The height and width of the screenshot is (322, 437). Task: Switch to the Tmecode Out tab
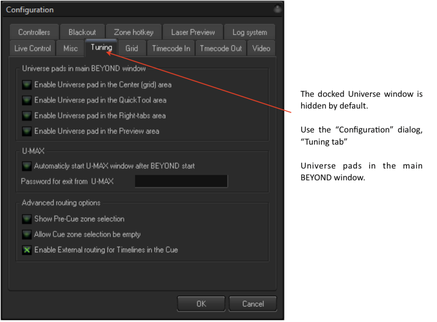(221, 48)
